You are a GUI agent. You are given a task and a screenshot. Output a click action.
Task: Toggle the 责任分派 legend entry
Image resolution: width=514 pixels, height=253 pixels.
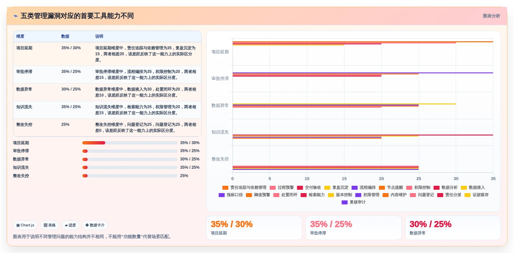pos(449,195)
